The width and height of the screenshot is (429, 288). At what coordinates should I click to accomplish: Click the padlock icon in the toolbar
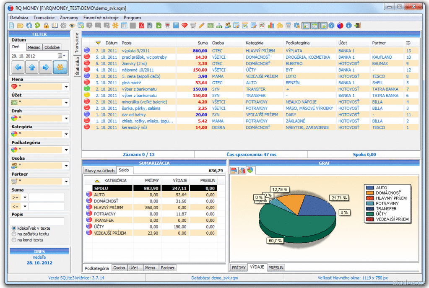click(x=47, y=26)
